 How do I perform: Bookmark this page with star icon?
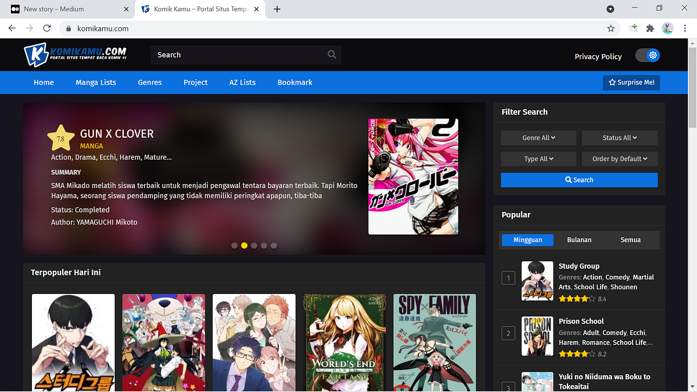point(611,28)
